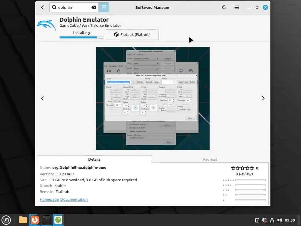Toggle the search-in-description button
This screenshot has width=301, height=226.
point(104,7)
